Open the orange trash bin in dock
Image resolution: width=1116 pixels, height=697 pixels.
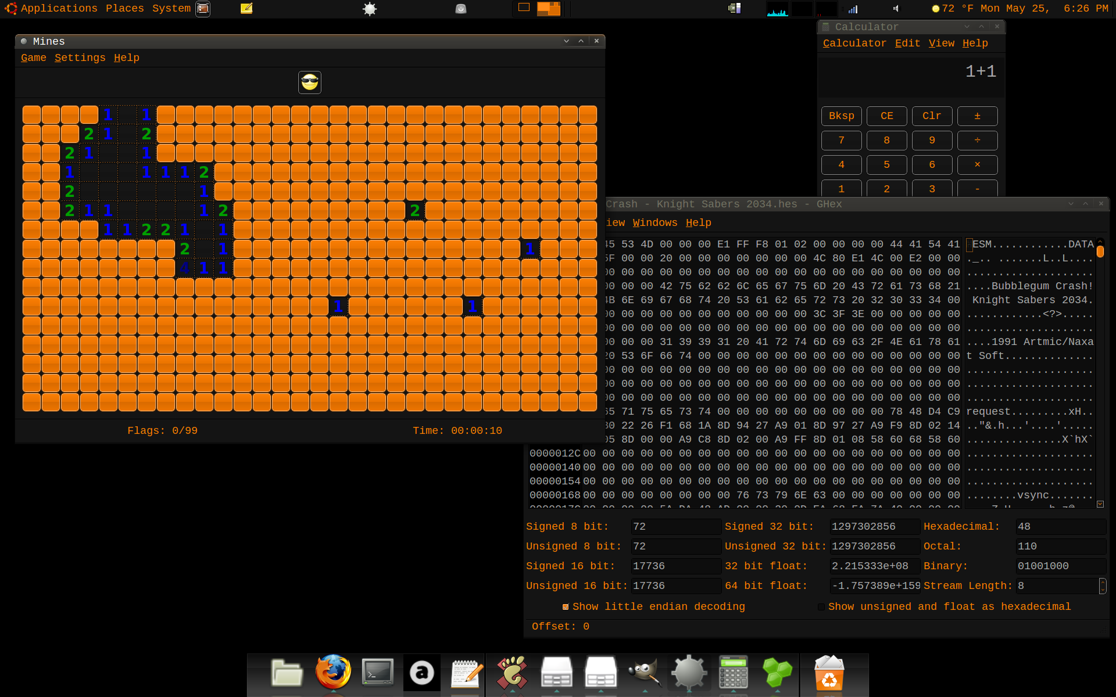[x=829, y=673]
